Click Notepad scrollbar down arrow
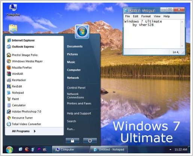The width and height of the screenshot is (193, 156). coord(182,46)
